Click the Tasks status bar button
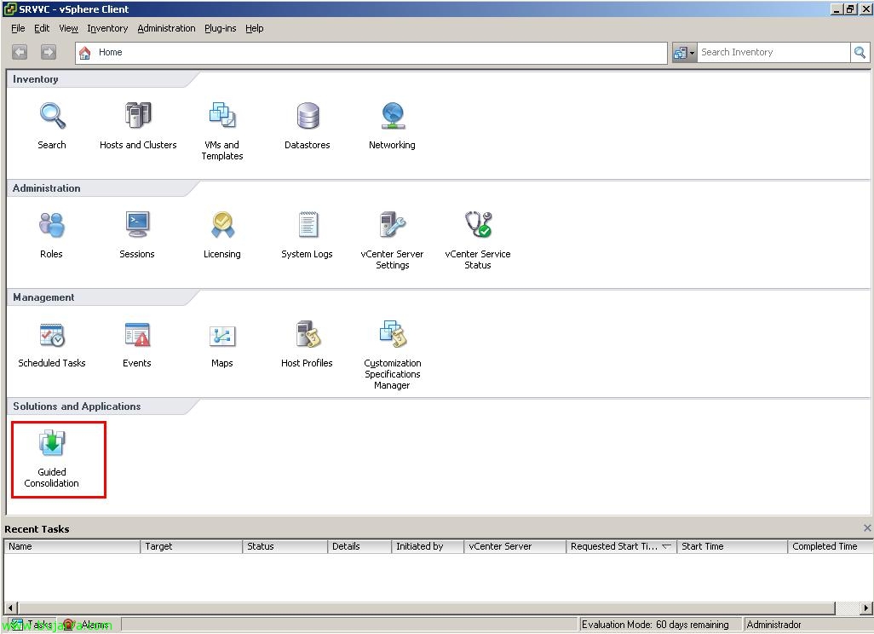This screenshot has height=634, width=874. (32, 625)
